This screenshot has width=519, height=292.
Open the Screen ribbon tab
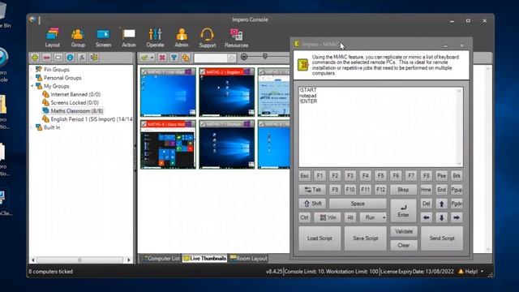[103, 38]
